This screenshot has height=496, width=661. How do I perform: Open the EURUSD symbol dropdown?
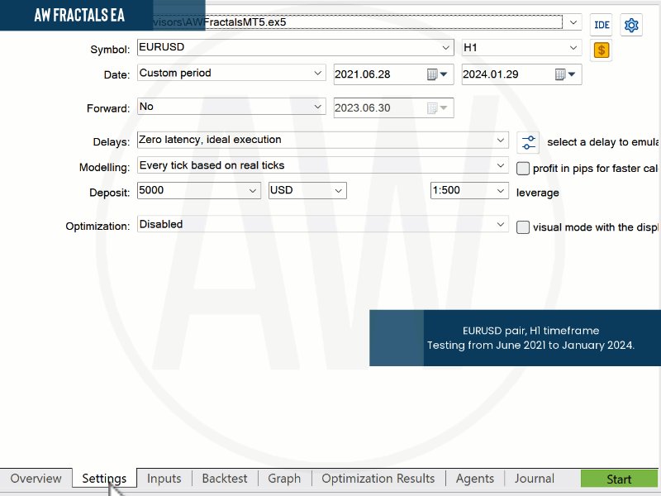(x=445, y=48)
